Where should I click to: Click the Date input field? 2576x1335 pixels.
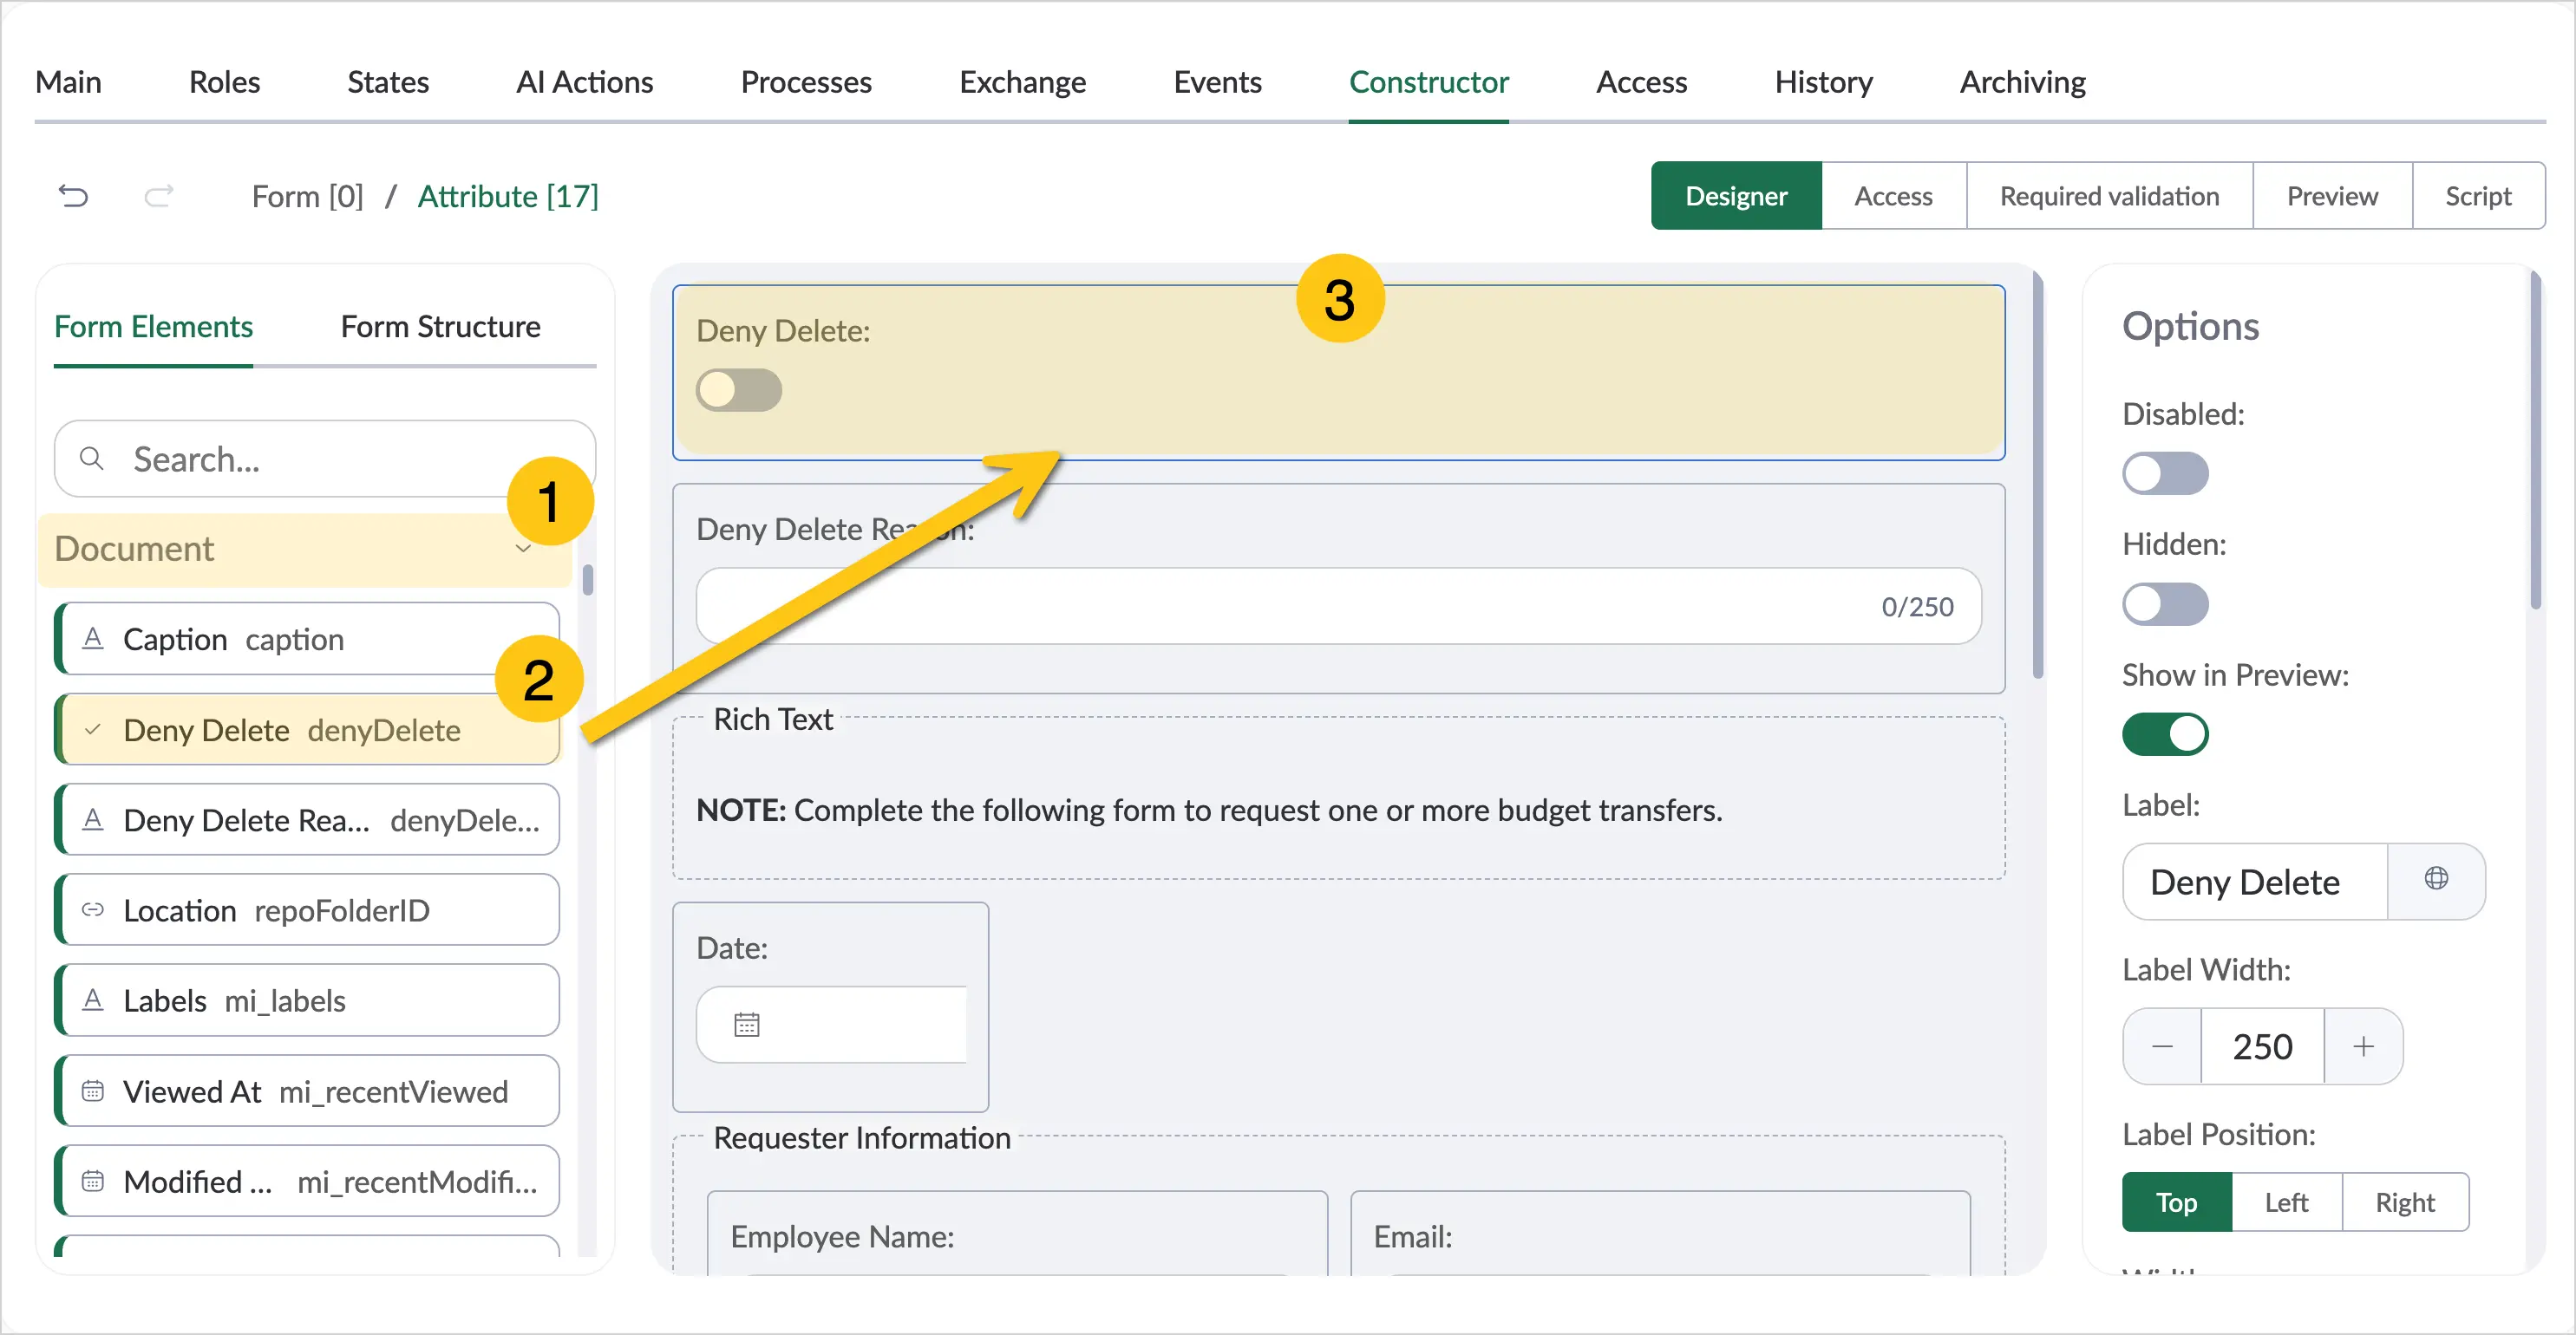pyautogui.click(x=832, y=1025)
